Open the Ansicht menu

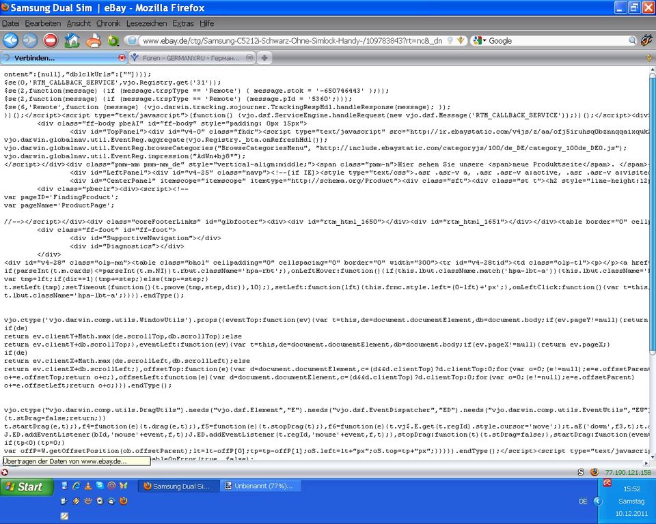point(79,23)
